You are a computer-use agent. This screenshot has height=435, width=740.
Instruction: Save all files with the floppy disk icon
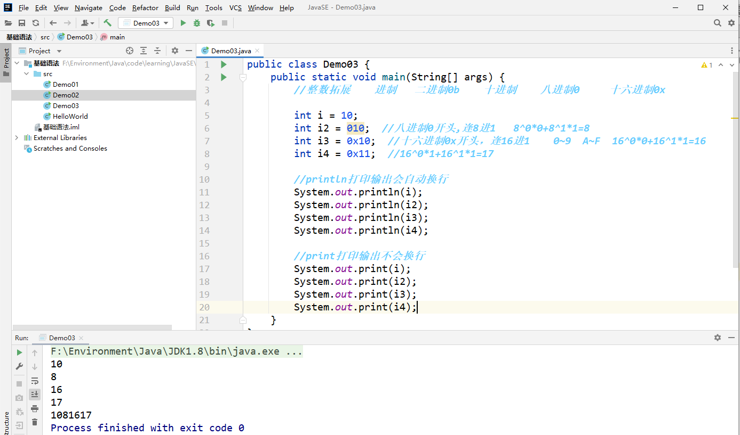pos(22,23)
